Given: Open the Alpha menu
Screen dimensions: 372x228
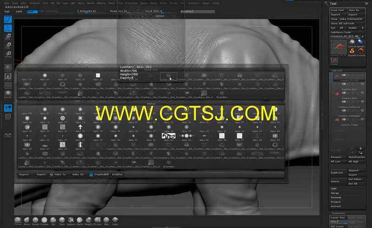Looking at the screenshot, I should (x=7, y=3).
